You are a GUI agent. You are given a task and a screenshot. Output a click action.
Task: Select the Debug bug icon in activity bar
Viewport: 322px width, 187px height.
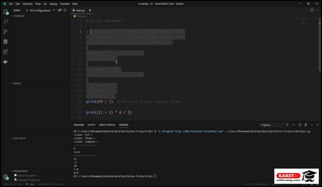pyautogui.click(x=5, y=42)
